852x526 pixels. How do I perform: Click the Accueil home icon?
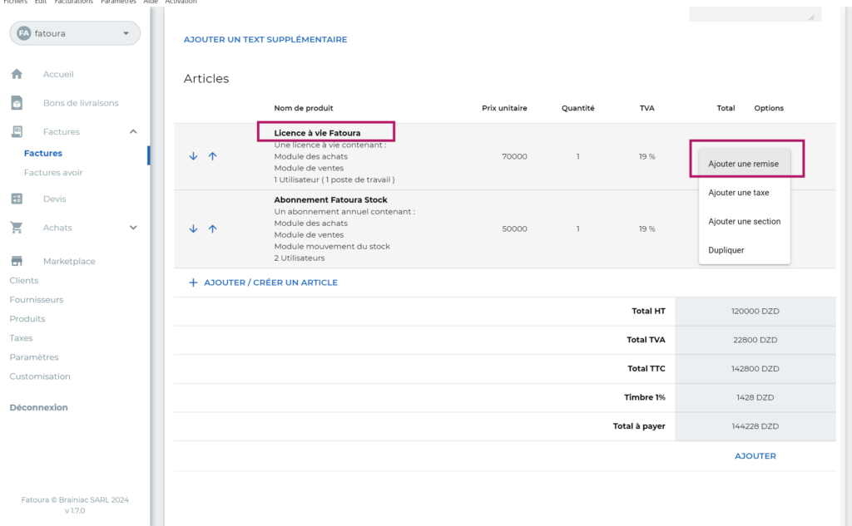click(x=17, y=74)
